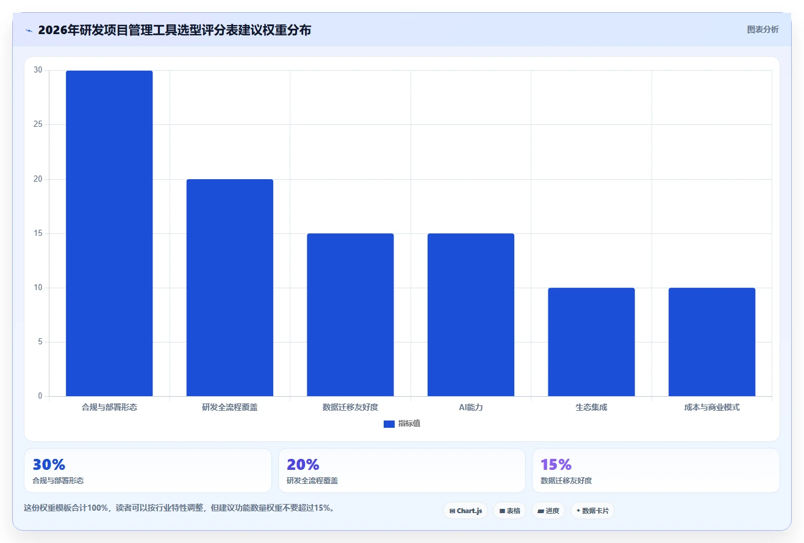Click the 生态集成 bar
The width and height of the screenshot is (804, 543).
click(591, 342)
